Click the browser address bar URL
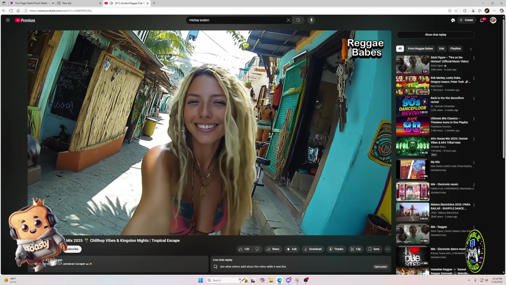This screenshot has width=506, height=285. [x=60, y=11]
